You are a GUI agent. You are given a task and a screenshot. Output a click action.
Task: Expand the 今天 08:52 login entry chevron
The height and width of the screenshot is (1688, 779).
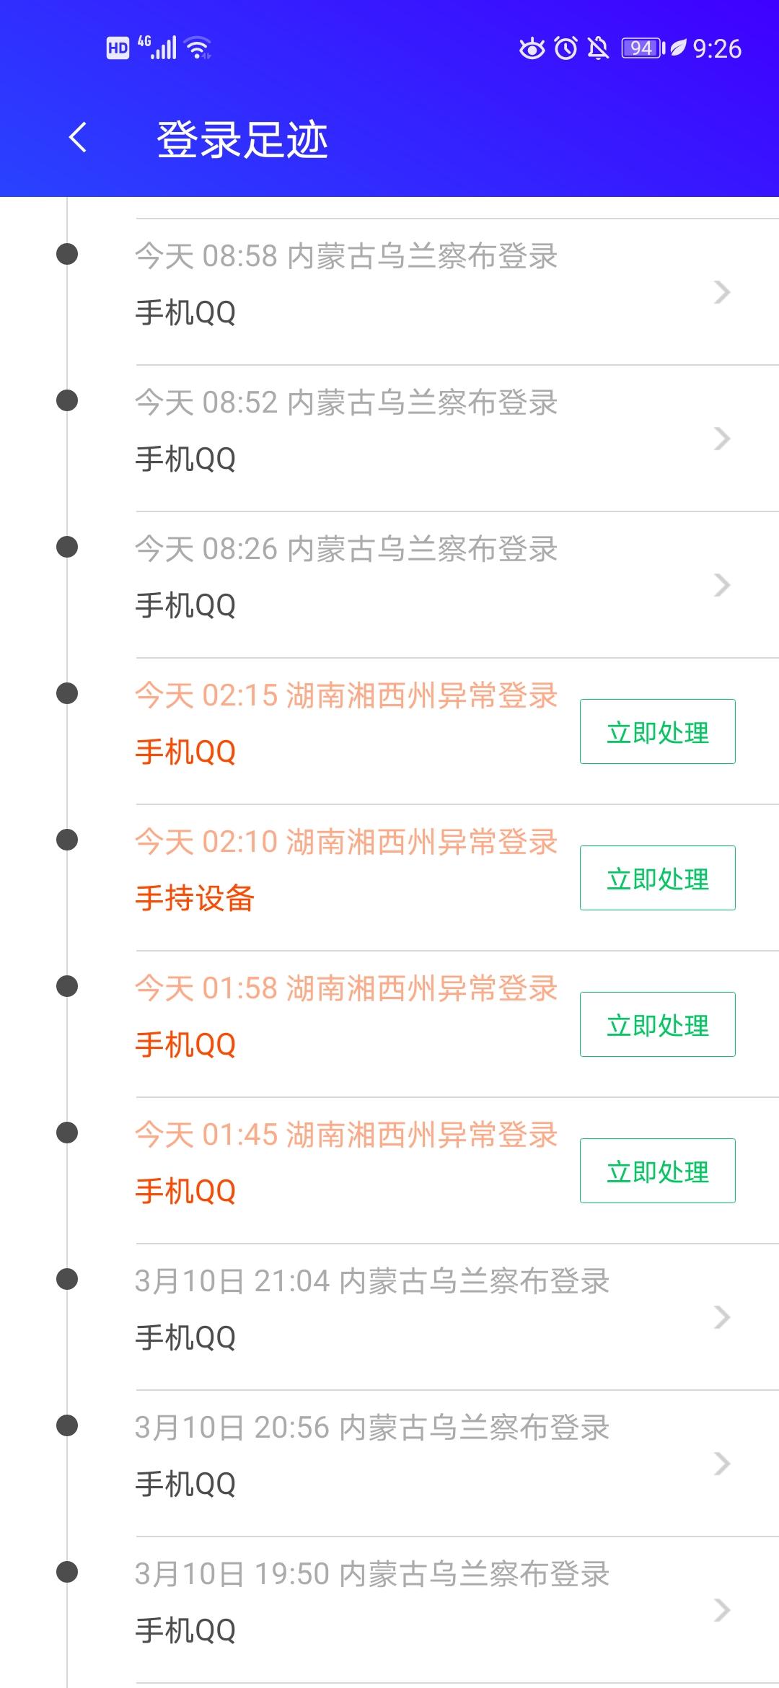pos(721,439)
